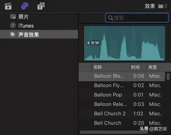Click the Misc. type in Bell Church 2 row
This screenshot has height=135, width=171.
pyautogui.click(x=155, y=114)
